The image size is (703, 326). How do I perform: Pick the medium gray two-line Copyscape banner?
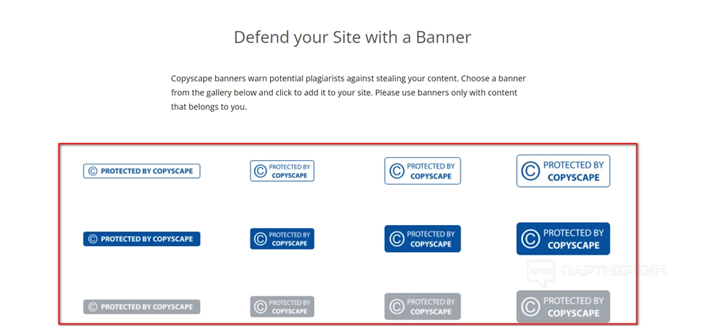point(422,307)
